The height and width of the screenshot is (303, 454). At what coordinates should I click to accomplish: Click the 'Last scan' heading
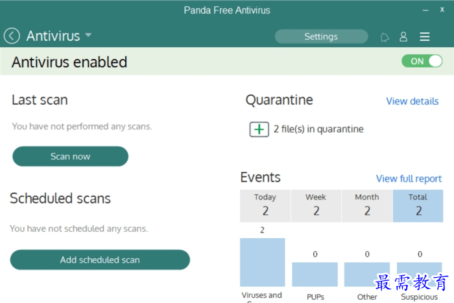[x=40, y=100]
